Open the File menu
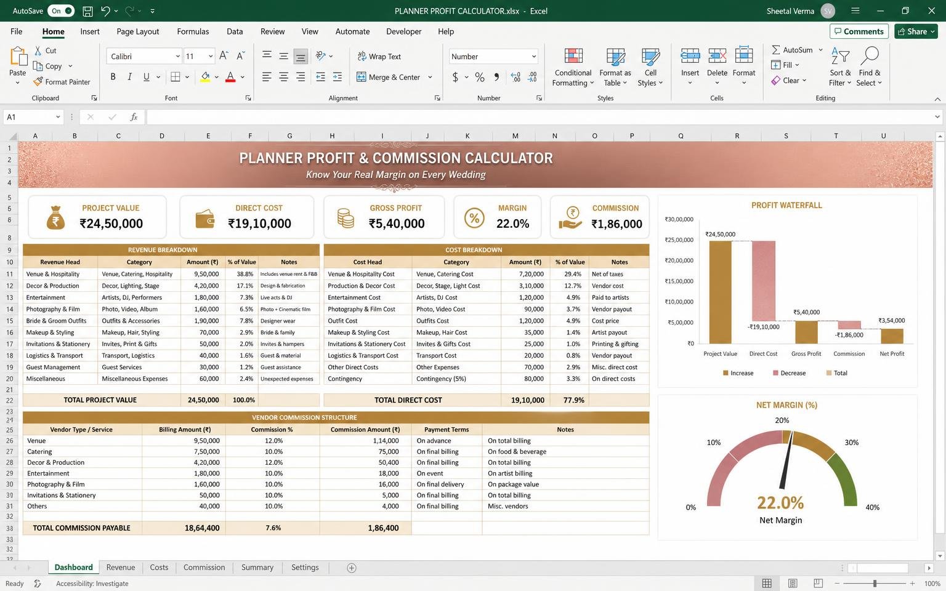946x591 pixels. click(x=17, y=31)
